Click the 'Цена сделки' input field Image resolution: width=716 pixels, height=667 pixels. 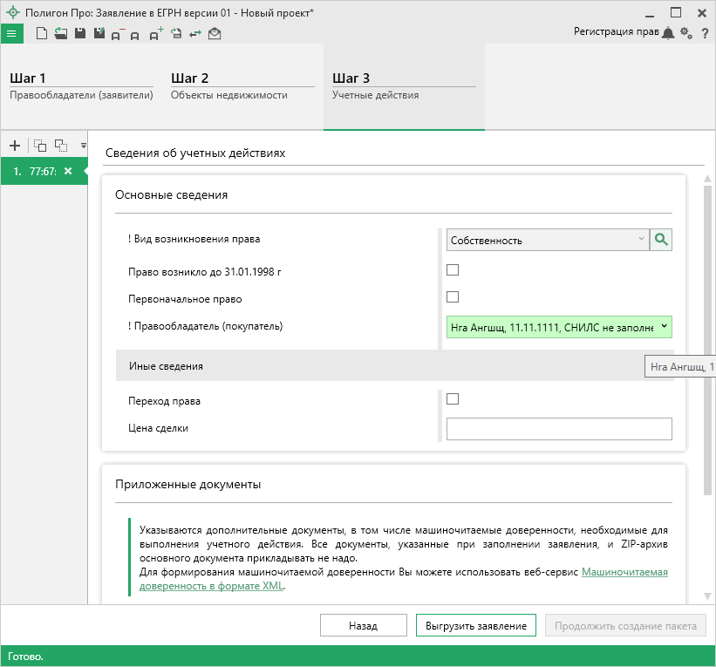coord(558,429)
